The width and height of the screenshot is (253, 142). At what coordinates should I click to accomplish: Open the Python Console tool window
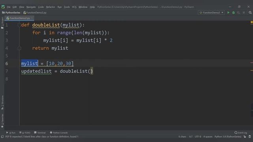point(59,133)
